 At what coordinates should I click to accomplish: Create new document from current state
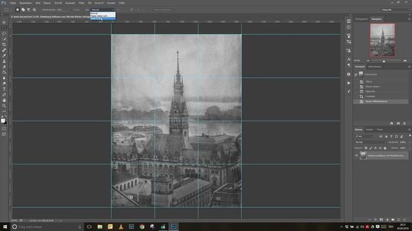[391, 123]
